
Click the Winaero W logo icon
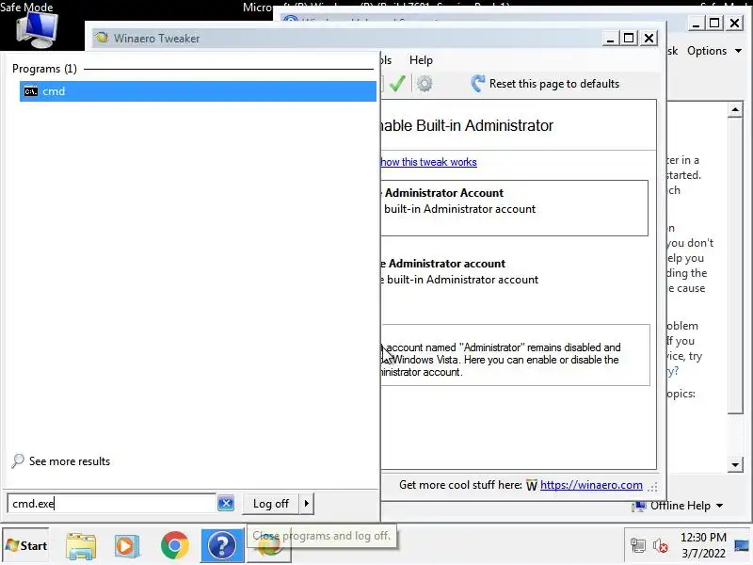(x=532, y=485)
